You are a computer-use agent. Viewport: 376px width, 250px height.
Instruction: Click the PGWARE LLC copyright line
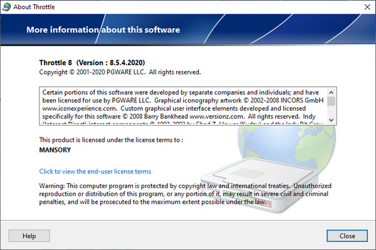point(119,72)
